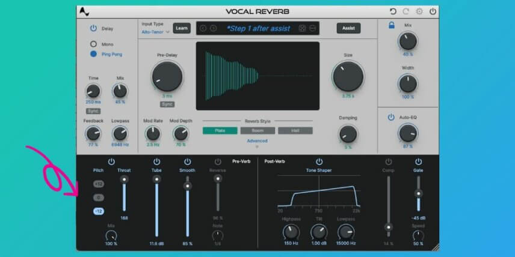Toggle the Smooth power button
Screen dimensions: 515x257
coord(188,162)
